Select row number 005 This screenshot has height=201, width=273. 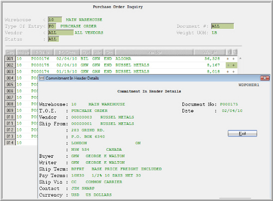(10, 85)
